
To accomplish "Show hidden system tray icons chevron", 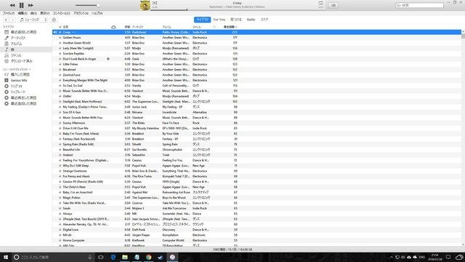I will 391,257.
